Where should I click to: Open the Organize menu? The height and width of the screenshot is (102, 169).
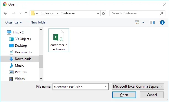click(14, 22)
